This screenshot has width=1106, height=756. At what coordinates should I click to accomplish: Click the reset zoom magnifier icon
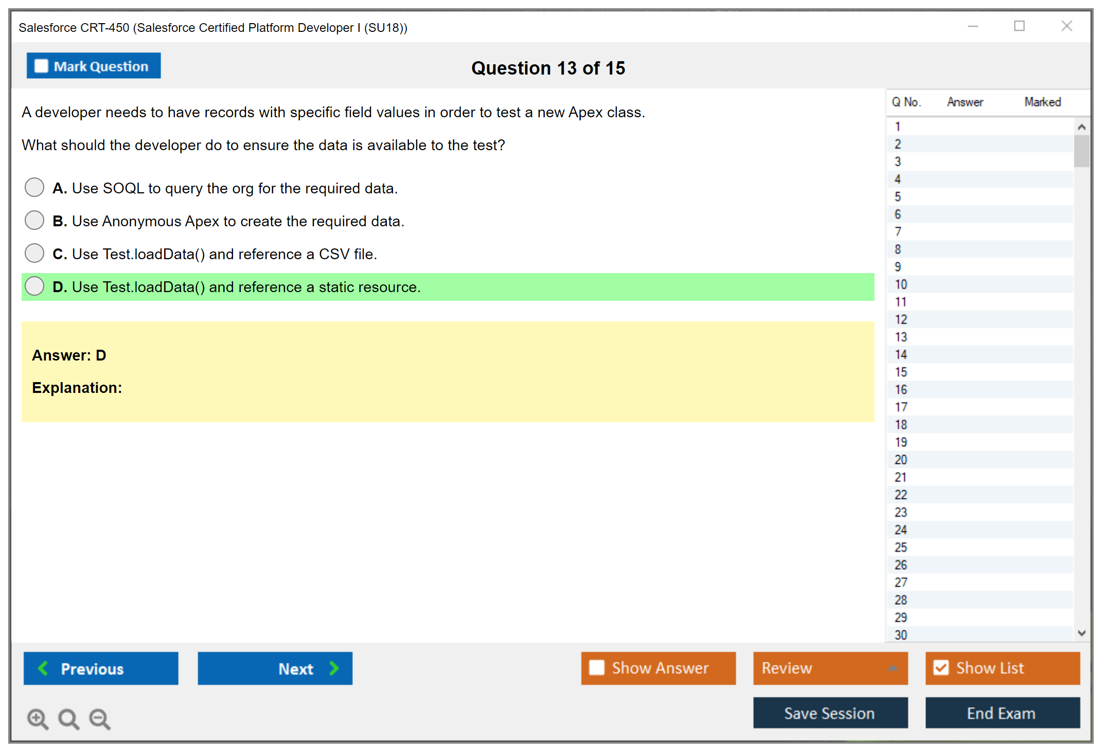point(68,718)
